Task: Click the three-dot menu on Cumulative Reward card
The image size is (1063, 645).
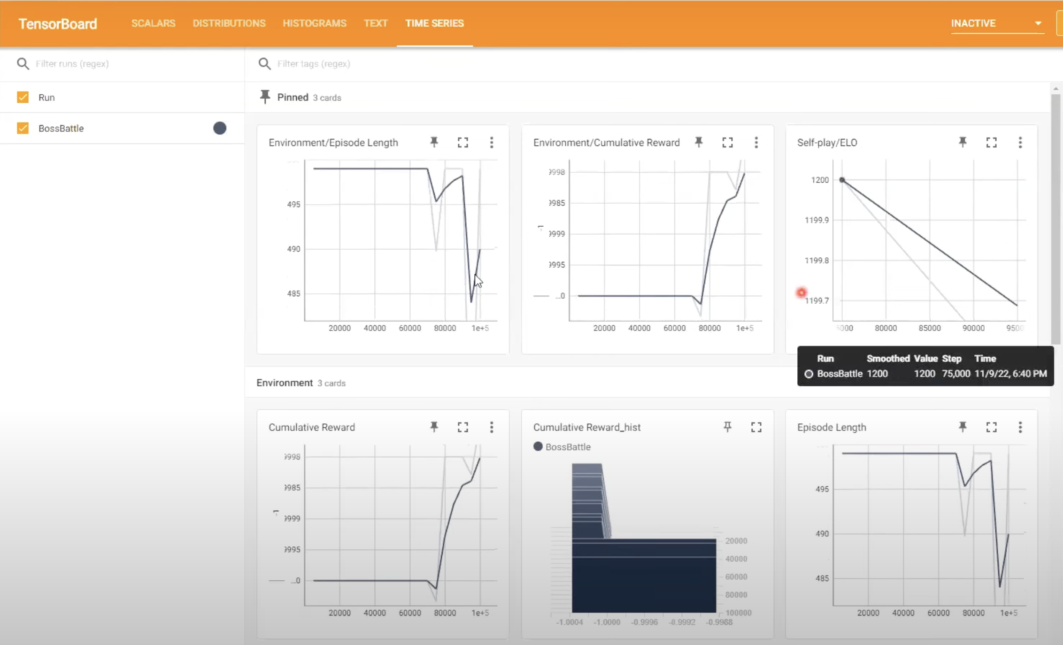Action: [x=491, y=427]
